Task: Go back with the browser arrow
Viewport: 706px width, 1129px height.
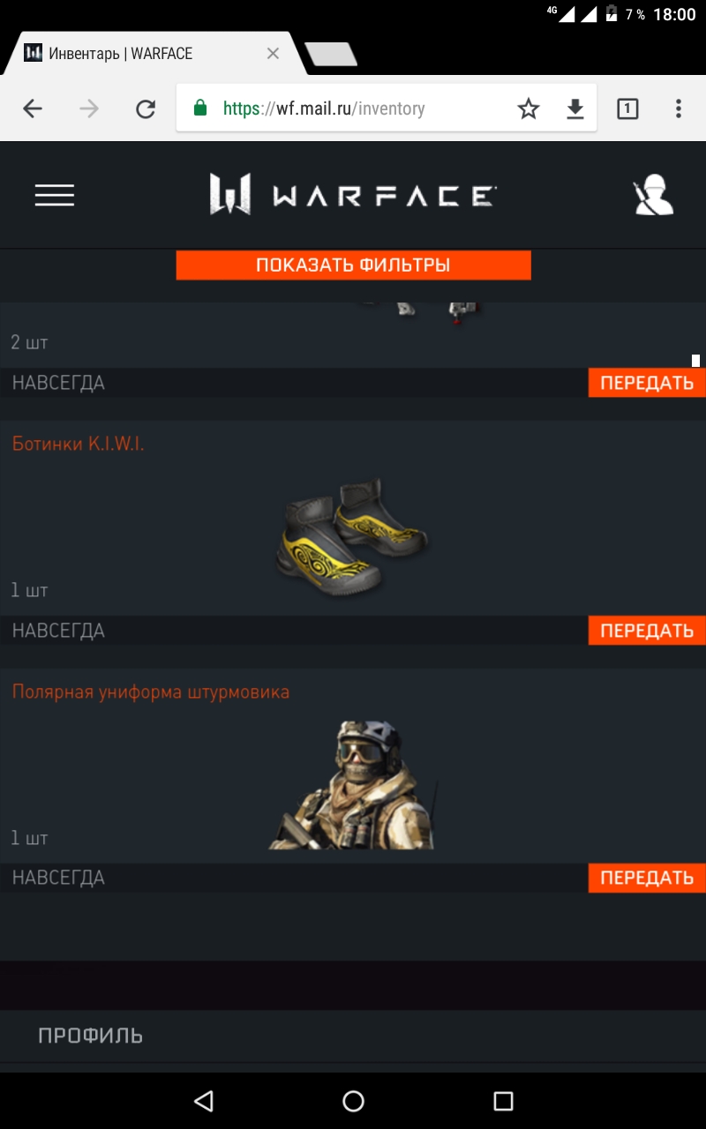Action: tap(33, 108)
